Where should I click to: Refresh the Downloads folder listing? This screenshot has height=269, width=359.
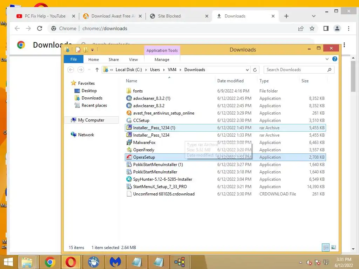click(x=255, y=70)
